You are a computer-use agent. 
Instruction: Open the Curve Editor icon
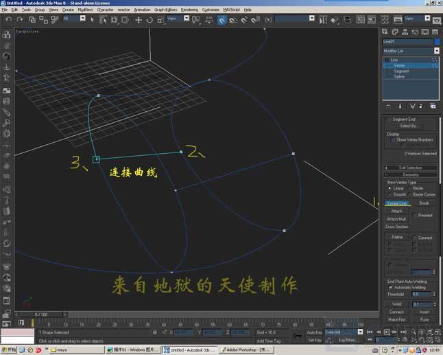coord(360,19)
